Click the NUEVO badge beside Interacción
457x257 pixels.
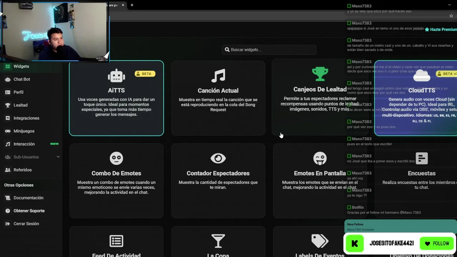pyautogui.click(x=54, y=144)
